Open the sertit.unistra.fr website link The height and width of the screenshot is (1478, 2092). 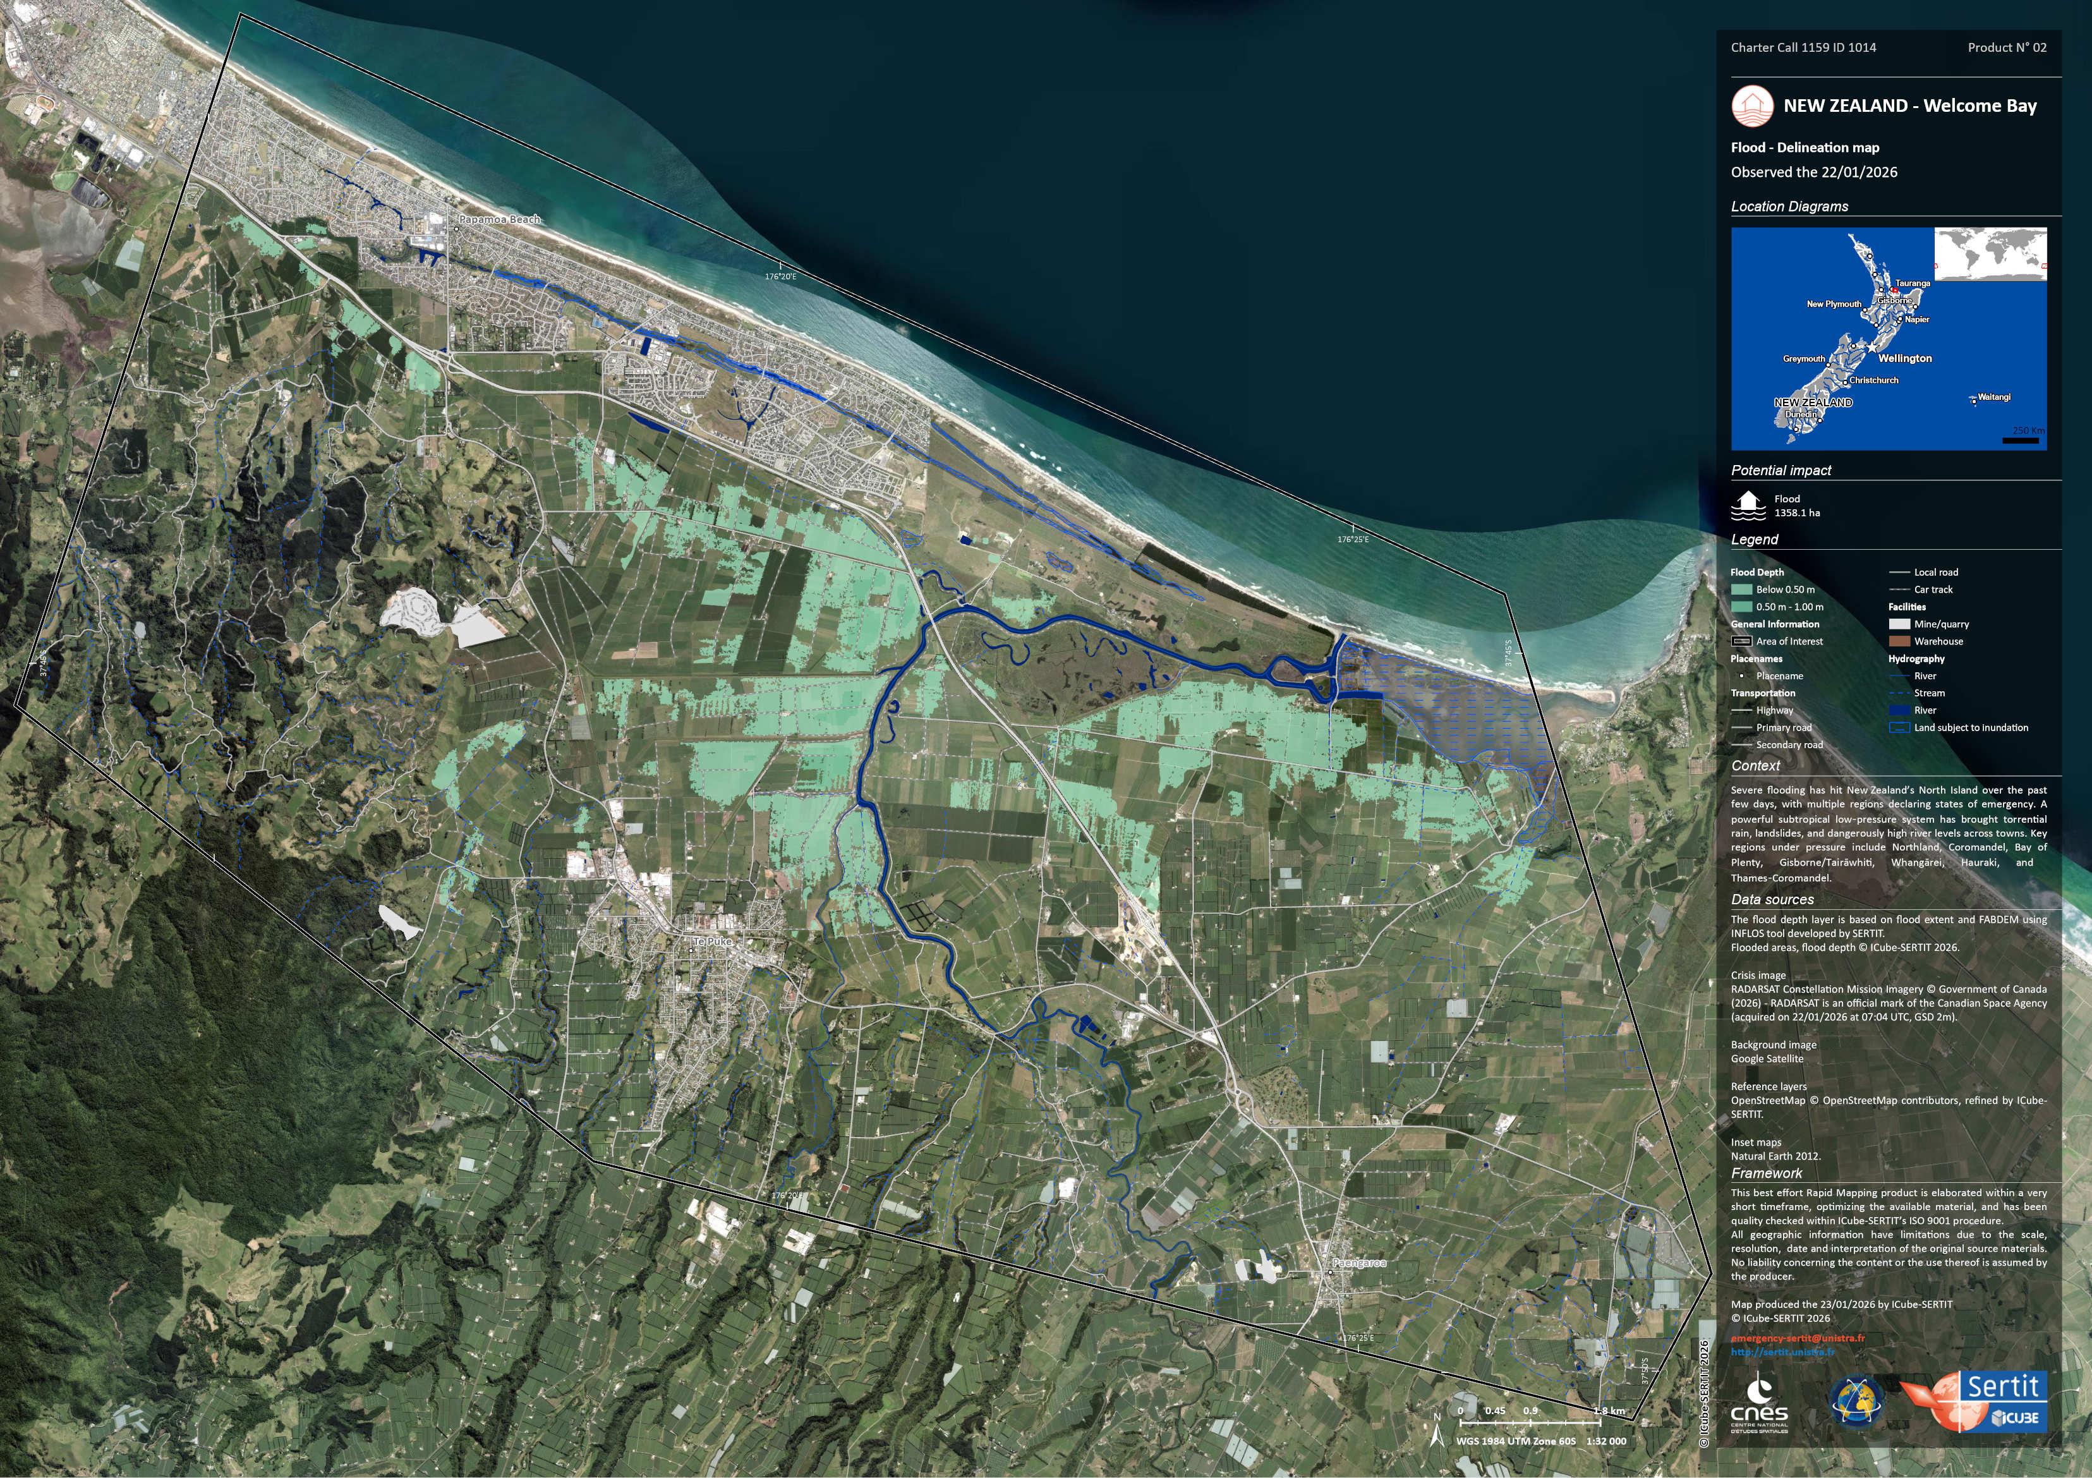[1782, 1352]
